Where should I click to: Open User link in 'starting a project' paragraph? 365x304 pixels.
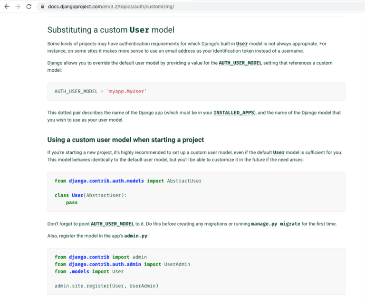pyautogui.click(x=279, y=152)
